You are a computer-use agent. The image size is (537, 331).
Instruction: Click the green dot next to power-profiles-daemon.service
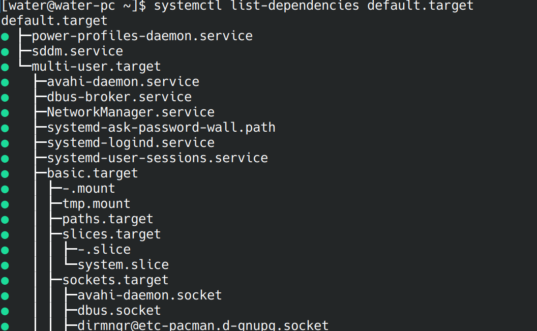[x=5, y=37]
